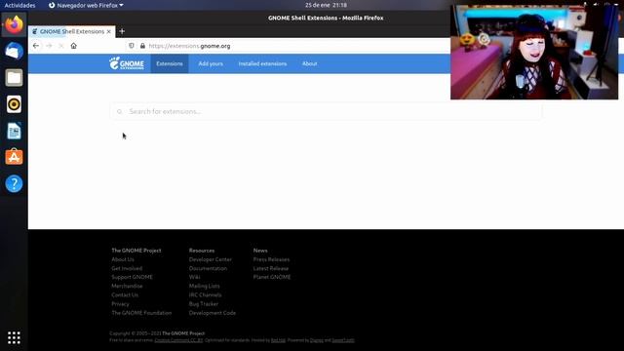The width and height of the screenshot is (624, 351).
Task: View site security padlock info
Action: click(142, 46)
